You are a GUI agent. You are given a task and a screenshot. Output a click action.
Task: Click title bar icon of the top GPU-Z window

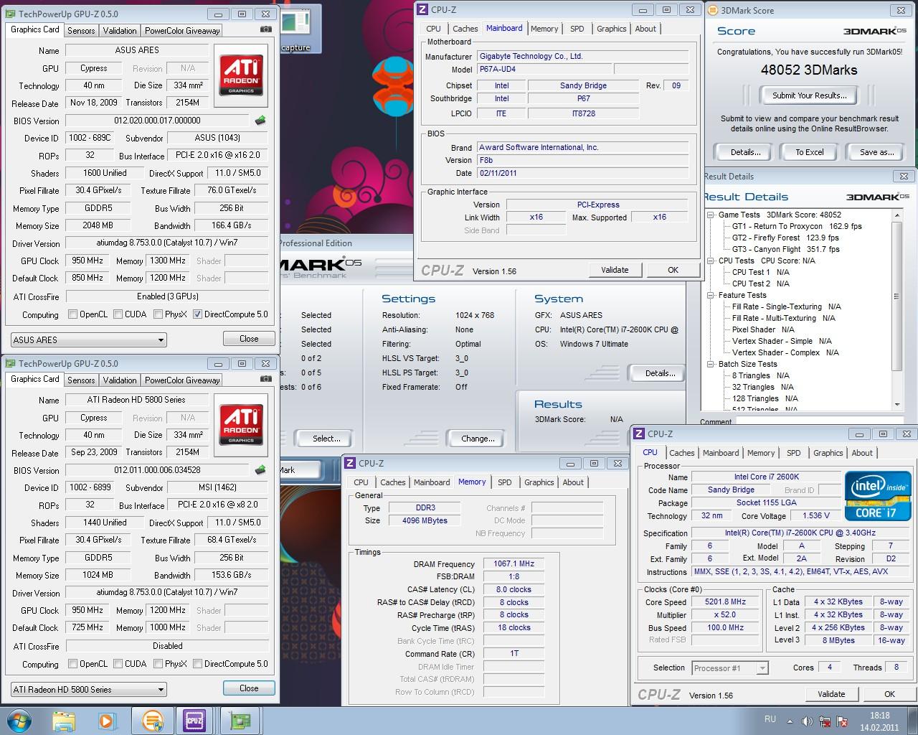[x=10, y=14]
